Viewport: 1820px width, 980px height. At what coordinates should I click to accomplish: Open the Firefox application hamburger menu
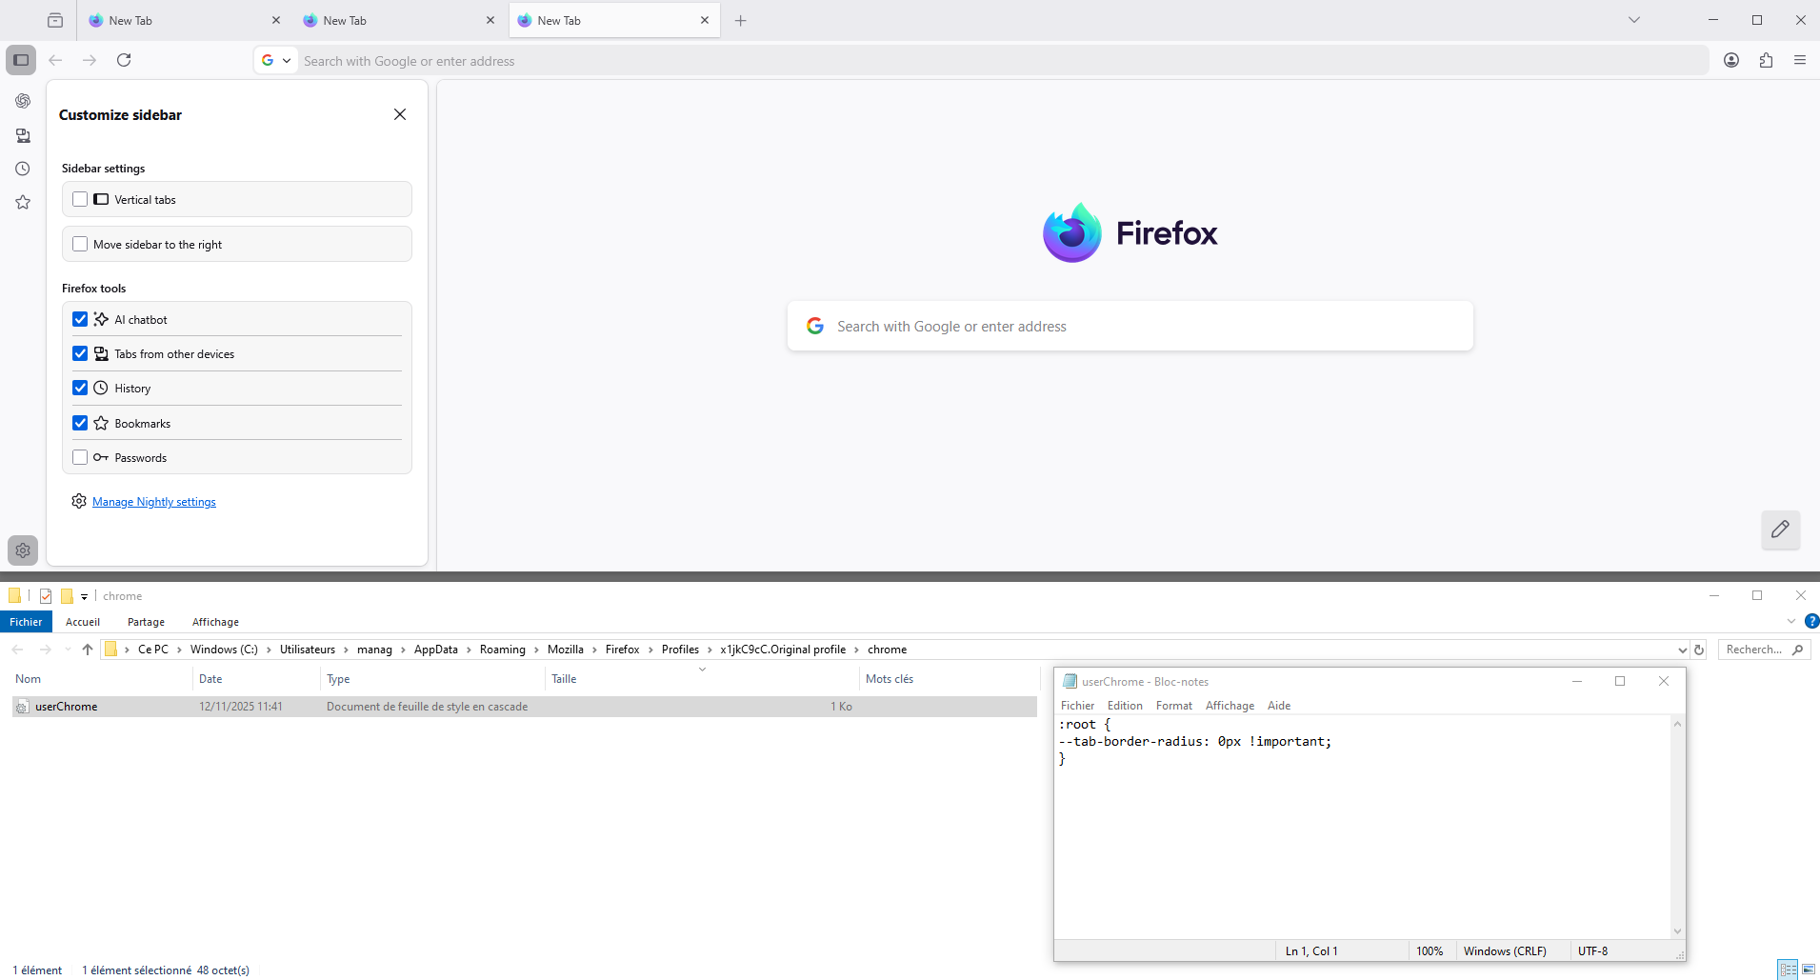pos(1800,60)
